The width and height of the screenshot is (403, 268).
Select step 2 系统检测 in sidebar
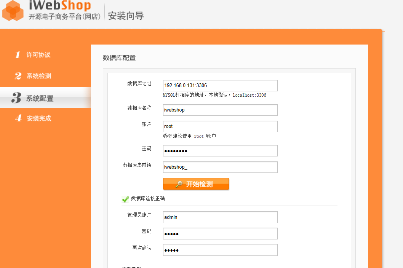click(x=33, y=76)
